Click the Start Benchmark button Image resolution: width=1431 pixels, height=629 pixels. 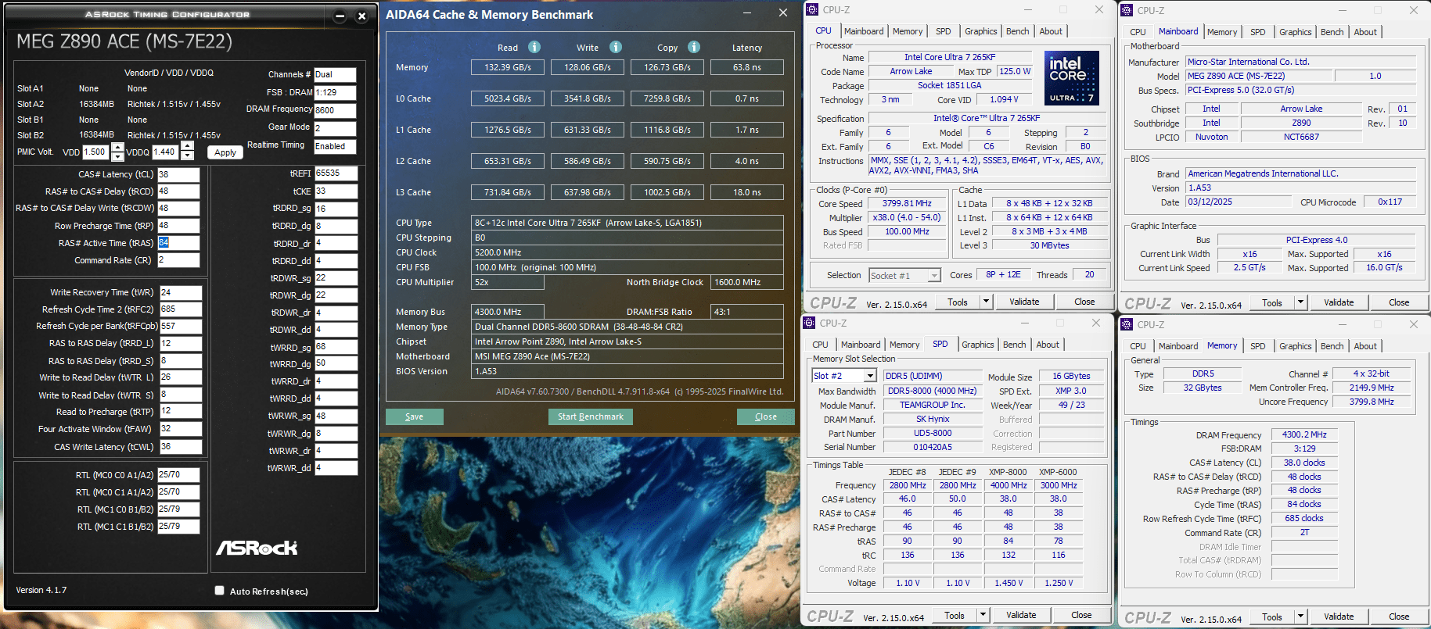pyautogui.click(x=591, y=416)
